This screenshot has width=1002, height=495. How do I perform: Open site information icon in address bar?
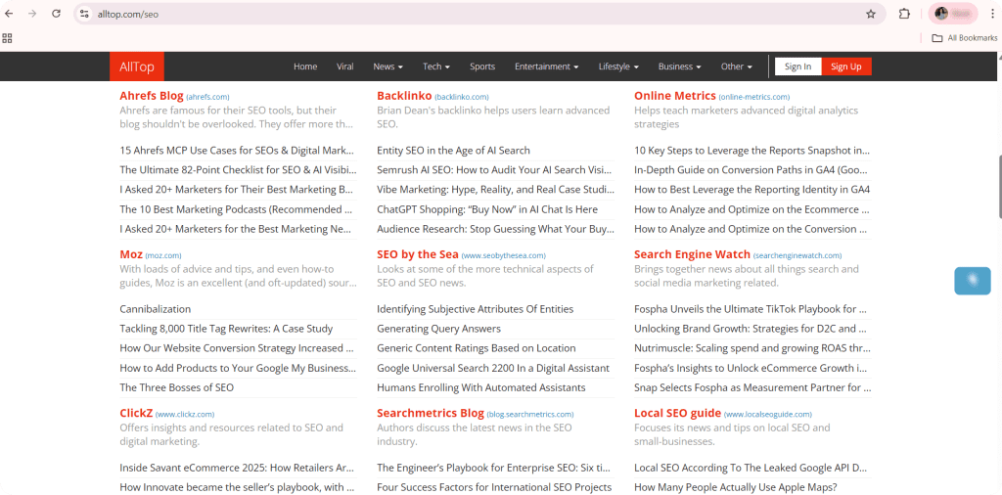click(84, 14)
